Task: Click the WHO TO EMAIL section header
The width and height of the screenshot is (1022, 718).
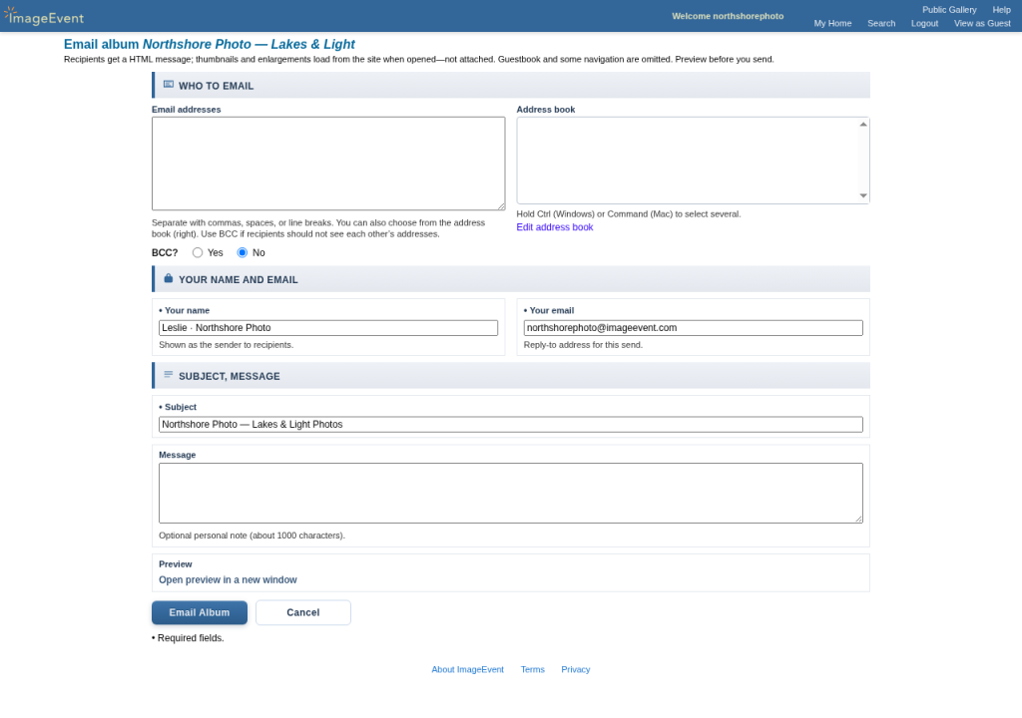Action: click(511, 86)
